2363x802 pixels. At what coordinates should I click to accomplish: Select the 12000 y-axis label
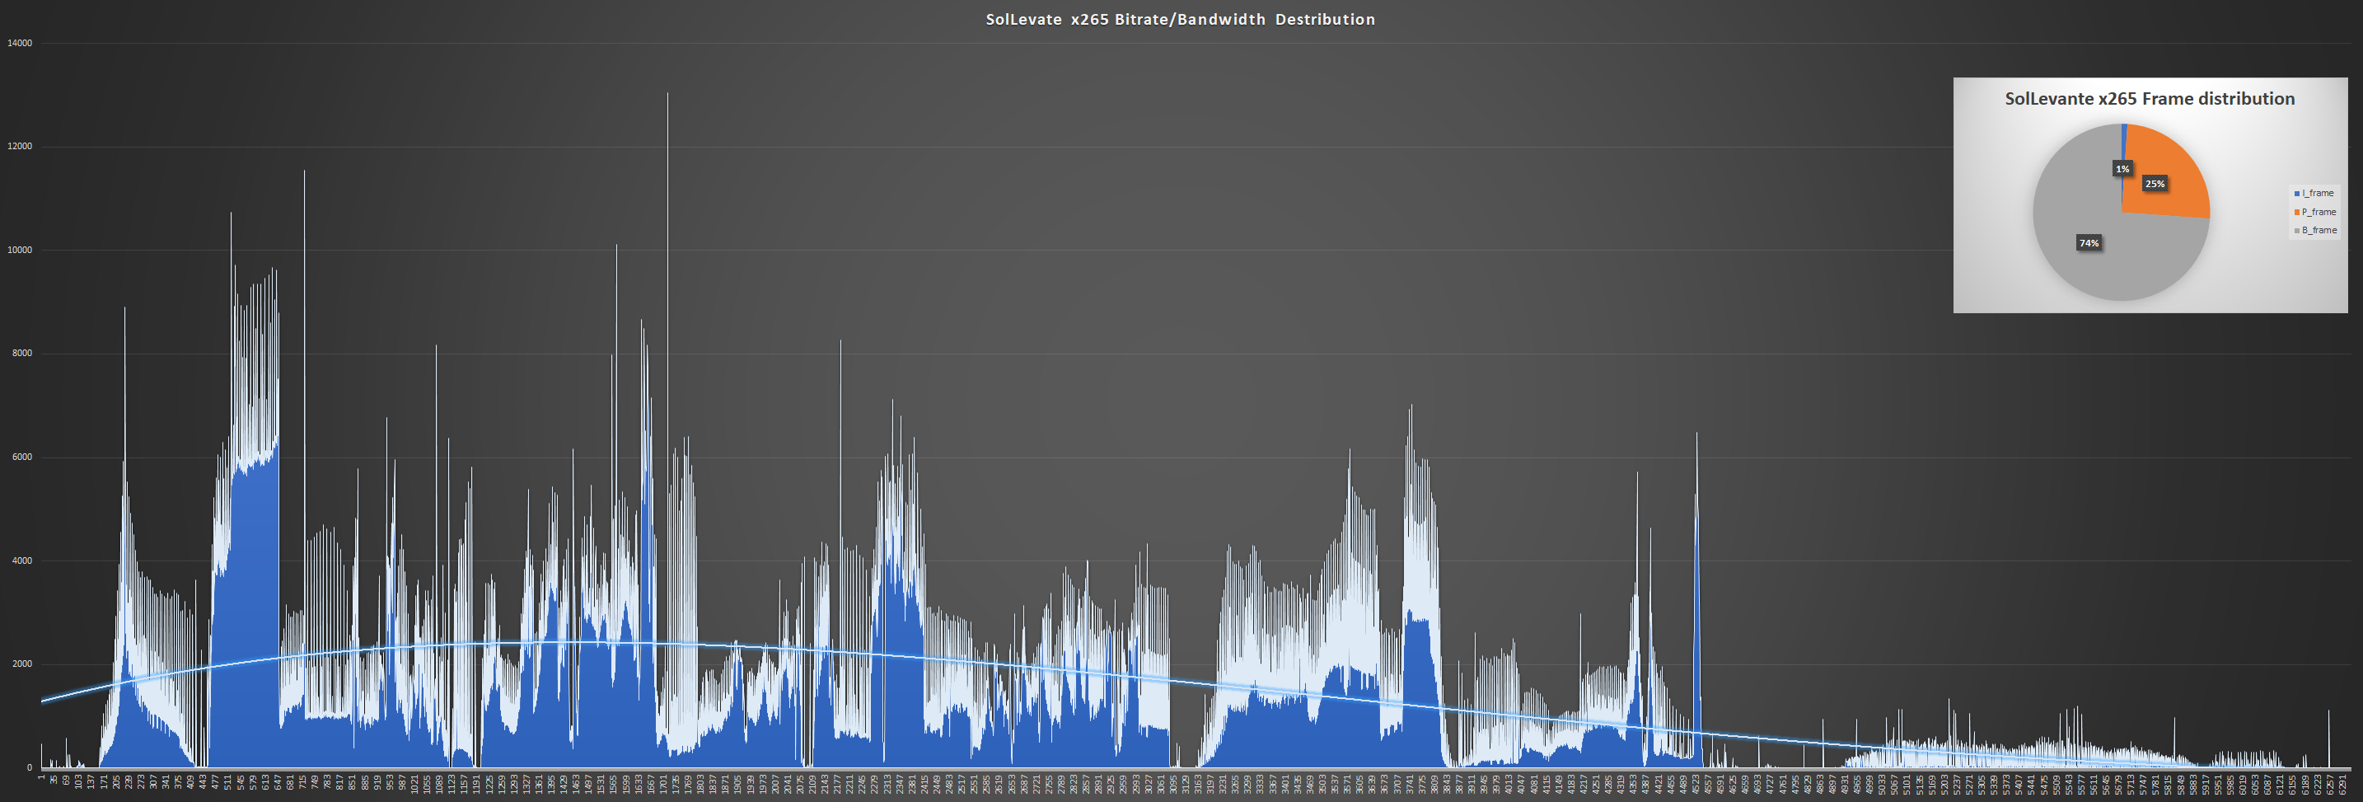click(x=19, y=147)
